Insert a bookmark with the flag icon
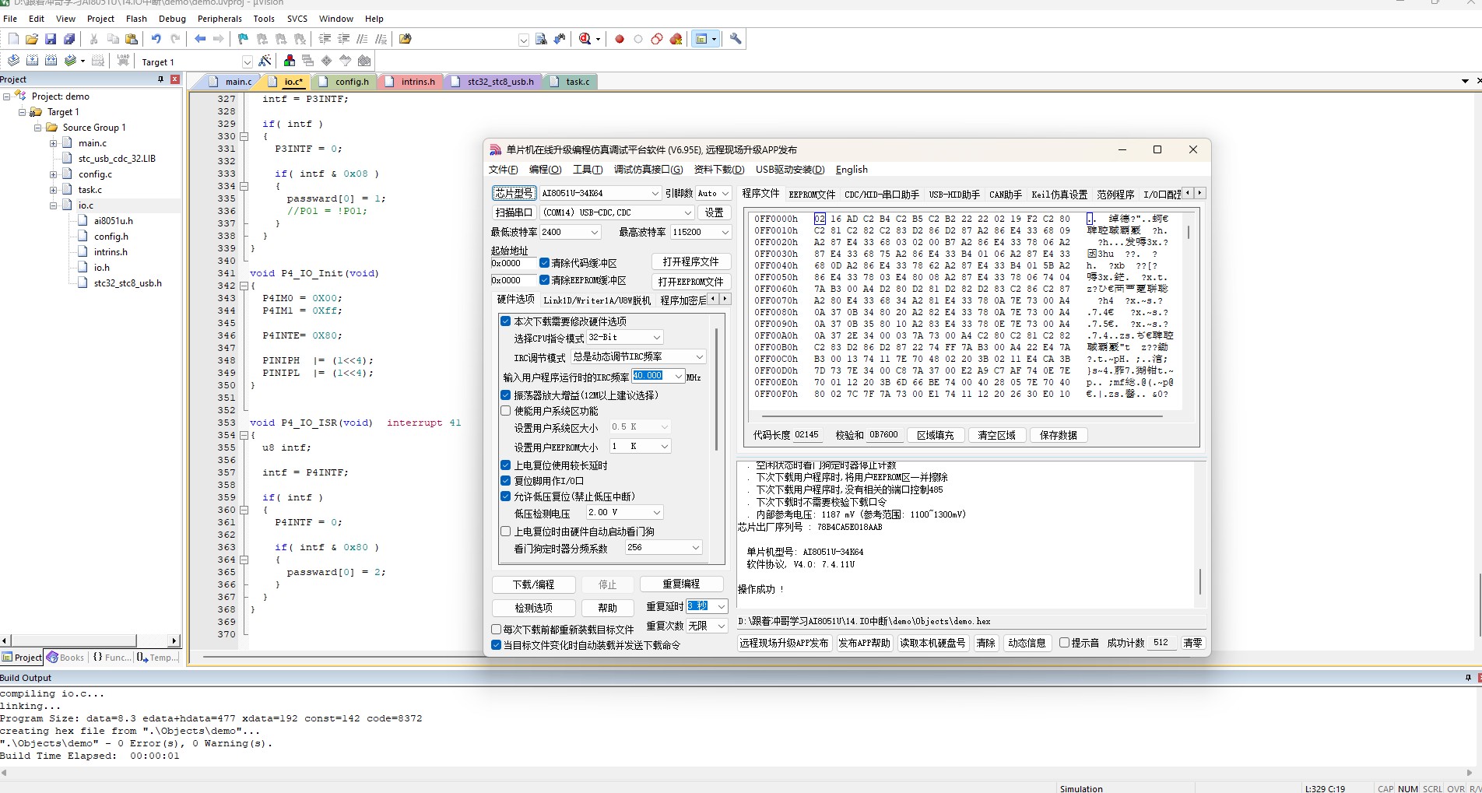Screen dimensions: 1482x793 (x=244, y=39)
